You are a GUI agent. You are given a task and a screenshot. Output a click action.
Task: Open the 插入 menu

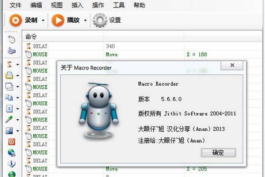pyautogui.click(x=77, y=5)
